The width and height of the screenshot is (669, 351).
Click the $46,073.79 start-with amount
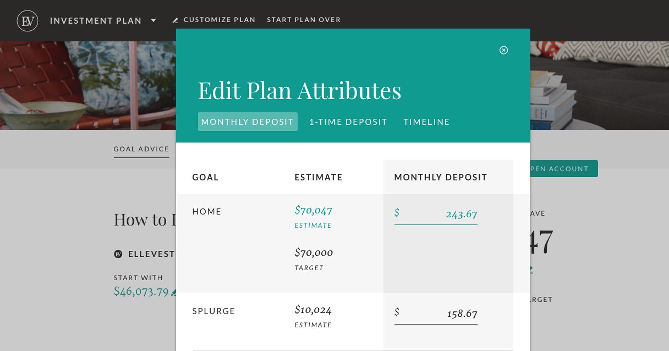141,291
